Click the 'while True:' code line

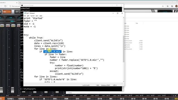[x=36, y=38]
